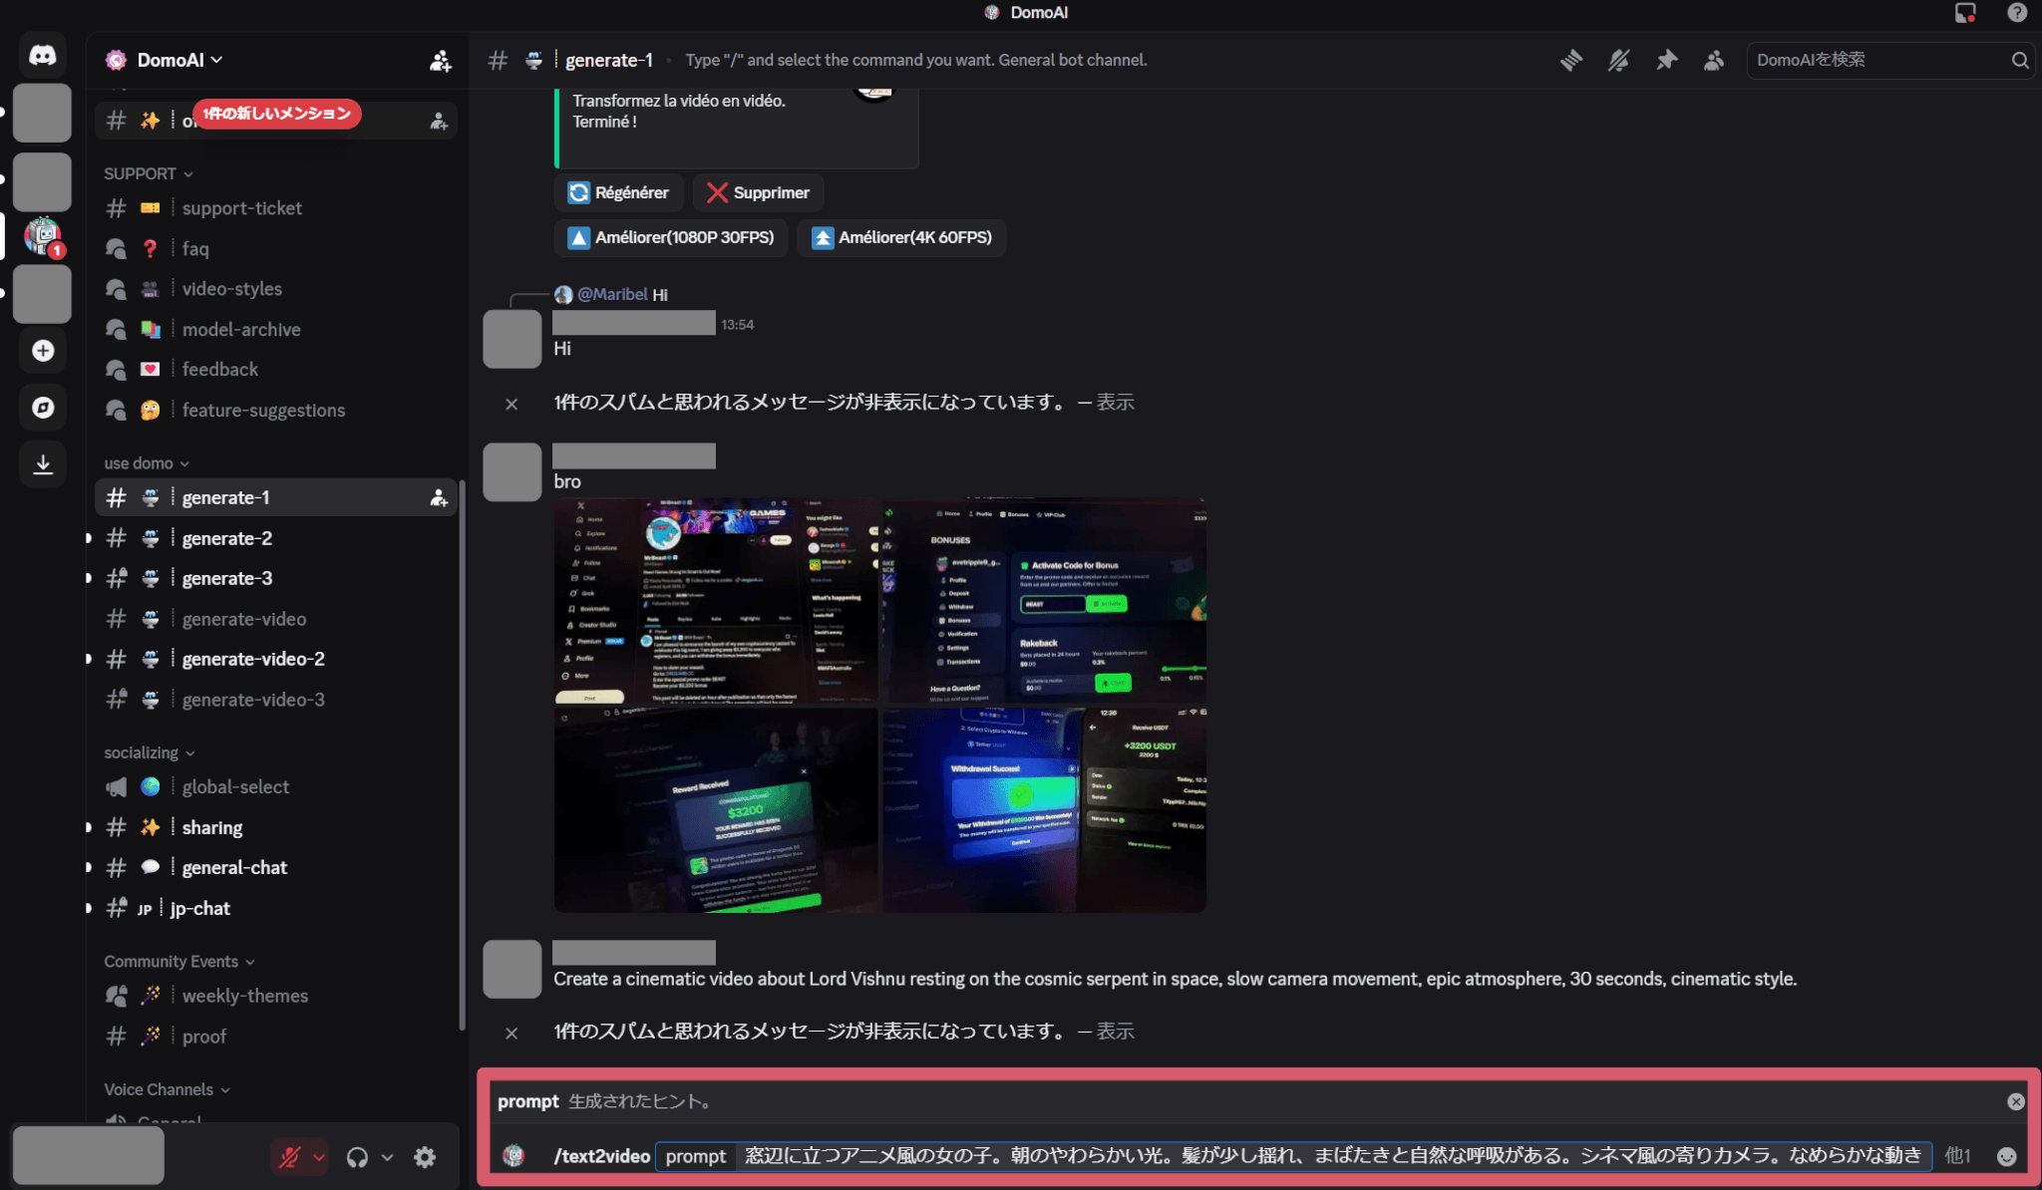Open the emoji picker in message bar
This screenshot has width=2042, height=1190.
pos(2006,1156)
